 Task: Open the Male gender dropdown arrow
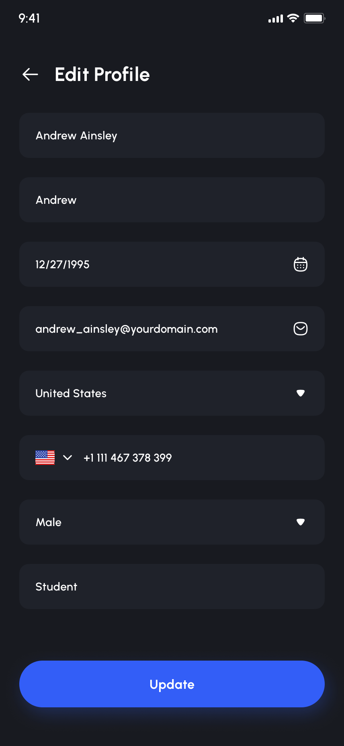pyautogui.click(x=300, y=522)
